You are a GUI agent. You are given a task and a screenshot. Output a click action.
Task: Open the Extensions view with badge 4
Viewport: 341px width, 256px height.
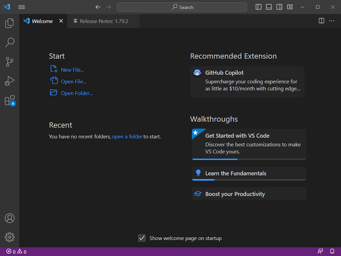click(10, 100)
